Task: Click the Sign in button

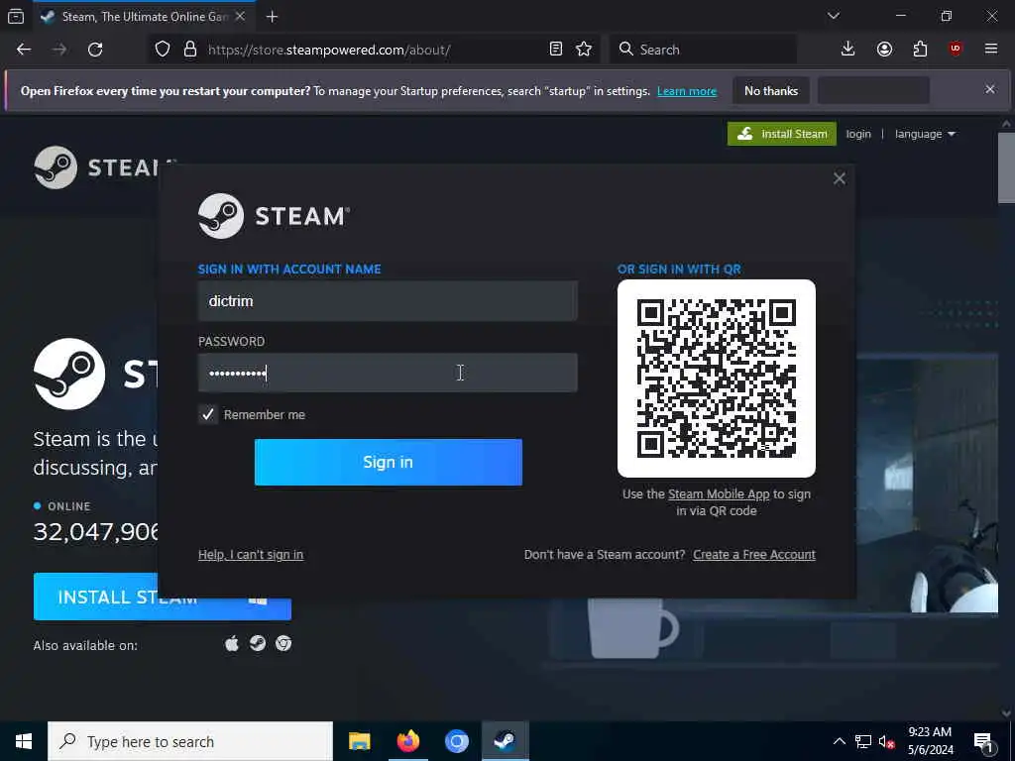Action: (389, 462)
